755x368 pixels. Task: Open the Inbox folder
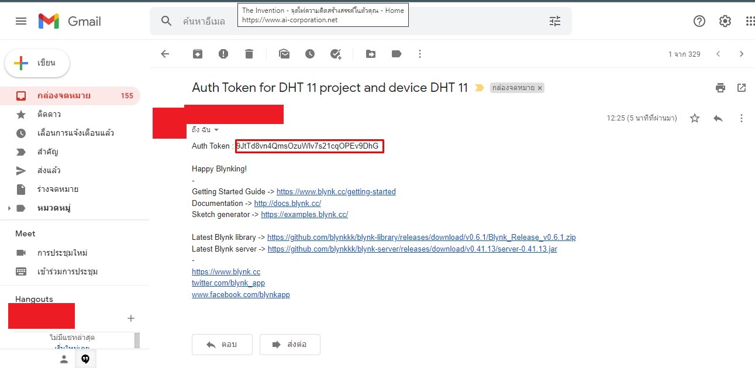pyautogui.click(x=70, y=95)
